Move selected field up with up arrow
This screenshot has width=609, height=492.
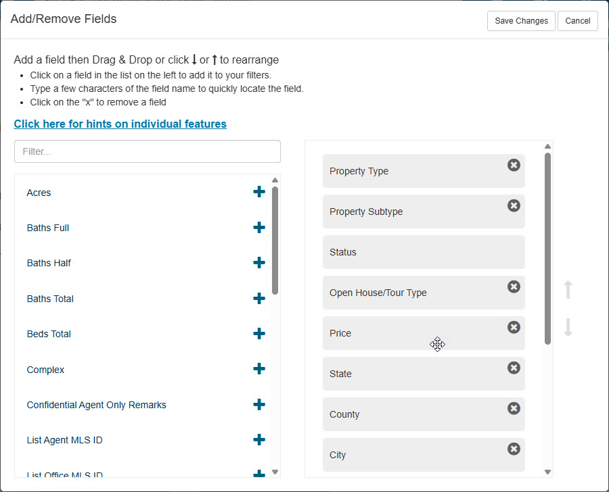[568, 289]
